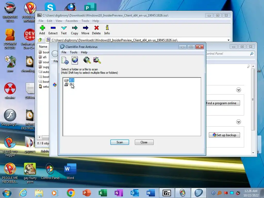Image resolution: width=264 pixels, height=198 pixels.
Task: Click the Action Center flag tray icon
Action: click(x=226, y=193)
